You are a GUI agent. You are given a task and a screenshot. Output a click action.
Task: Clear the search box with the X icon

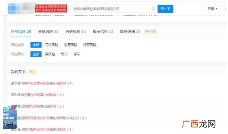coord(154,9)
